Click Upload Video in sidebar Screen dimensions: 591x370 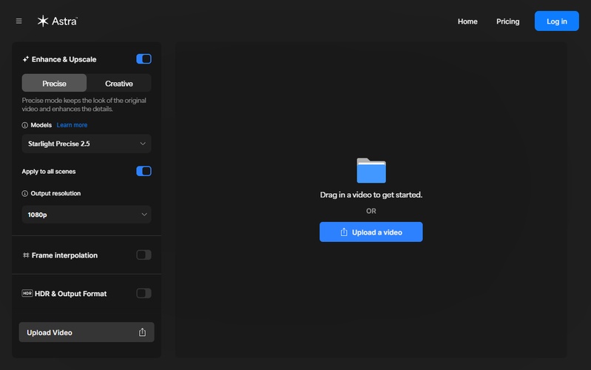(x=87, y=332)
